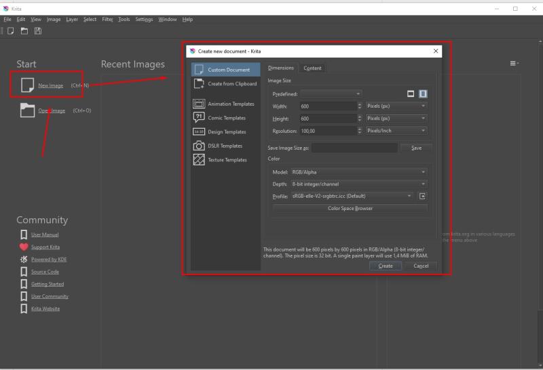Open the Predefined size dropdown
The width and height of the screenshot is (543, 370).
click(x=331, y=94)
